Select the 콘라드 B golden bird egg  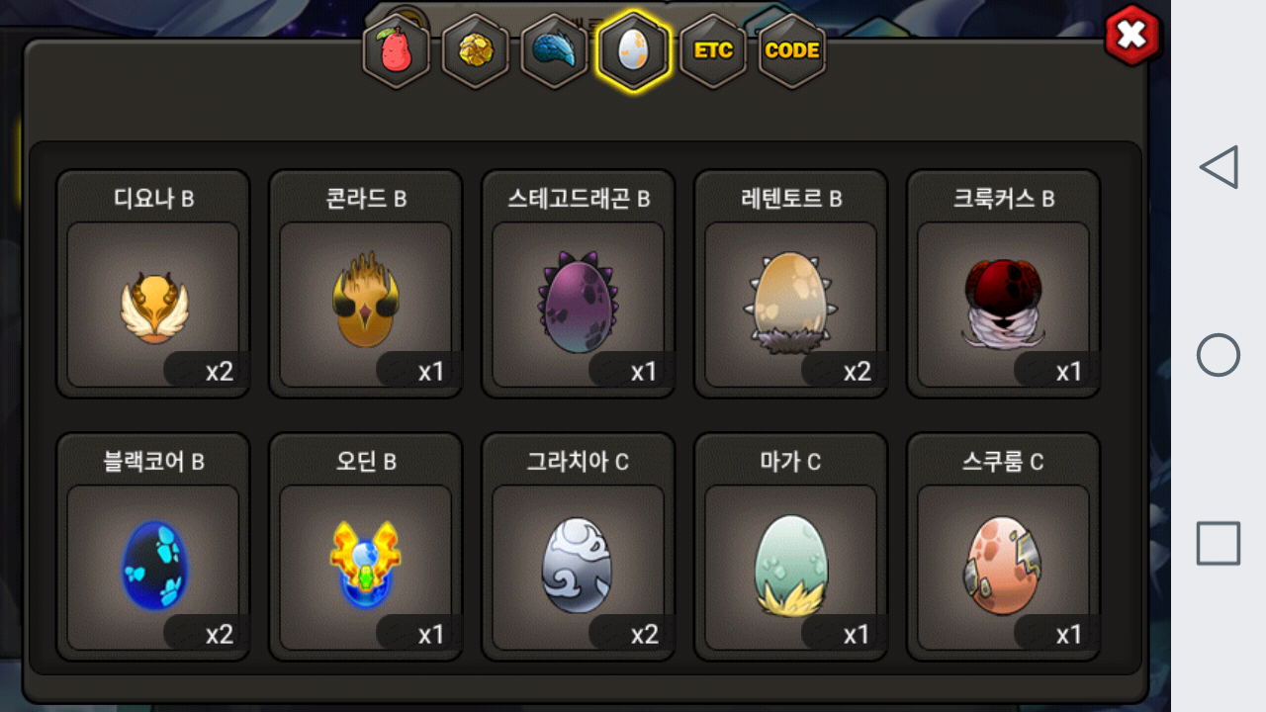[x=366, y=284]
